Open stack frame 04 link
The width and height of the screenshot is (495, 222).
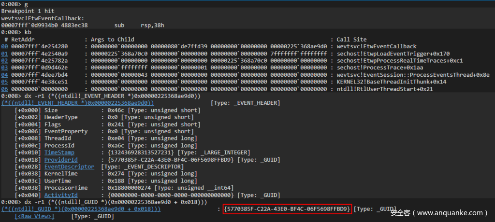pos(4,75)
